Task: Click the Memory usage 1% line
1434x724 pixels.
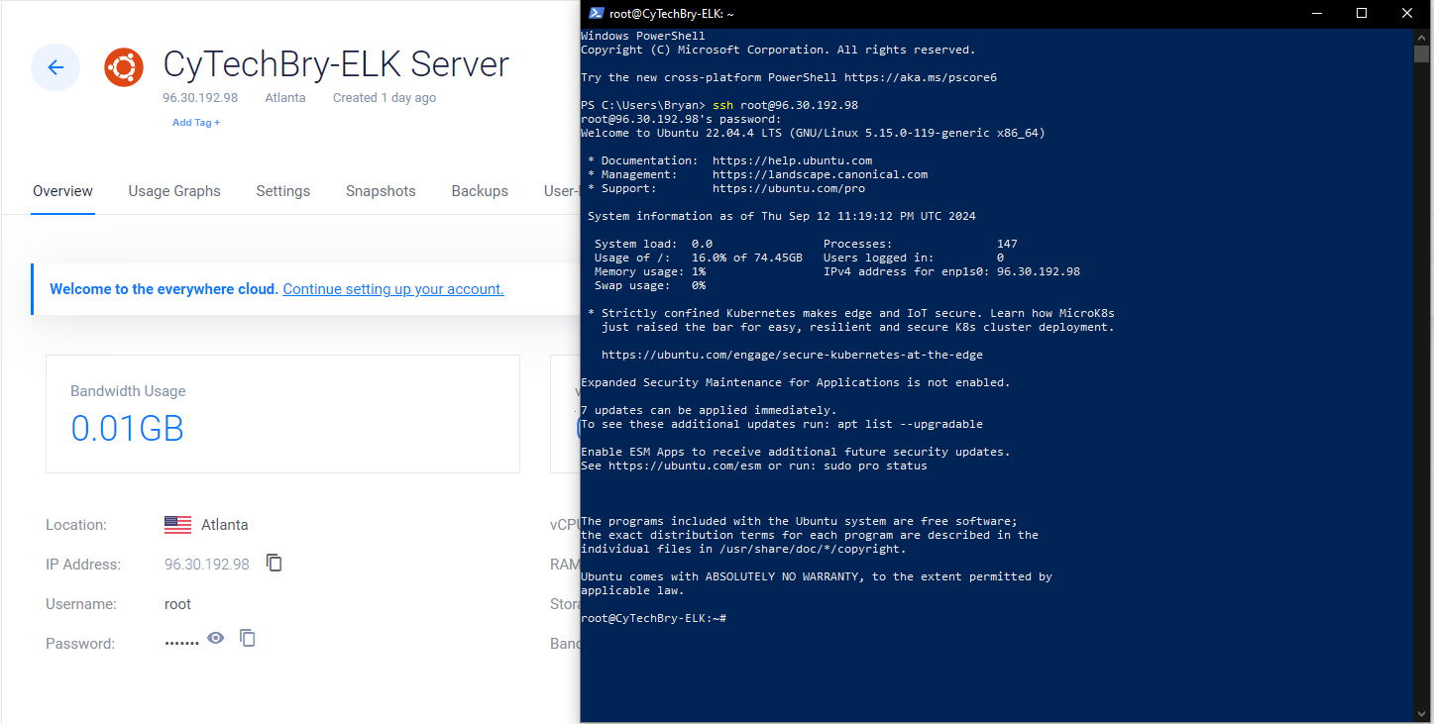Action: click(650, 271)
